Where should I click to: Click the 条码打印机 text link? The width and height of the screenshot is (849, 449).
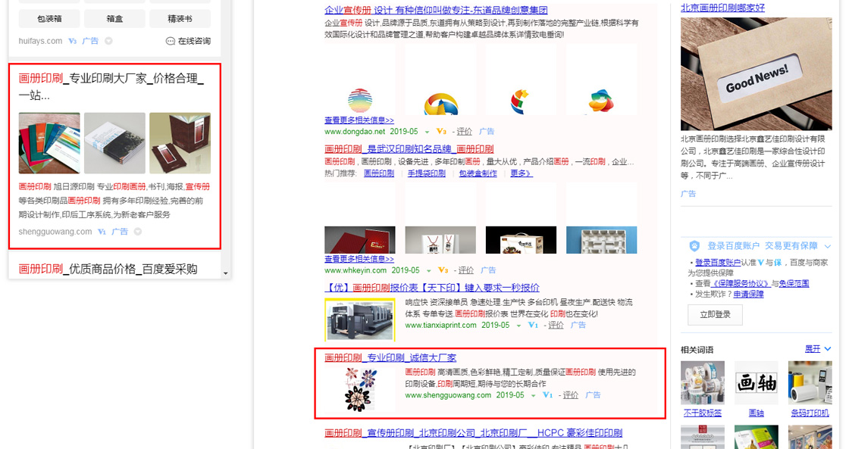point(810,413)
